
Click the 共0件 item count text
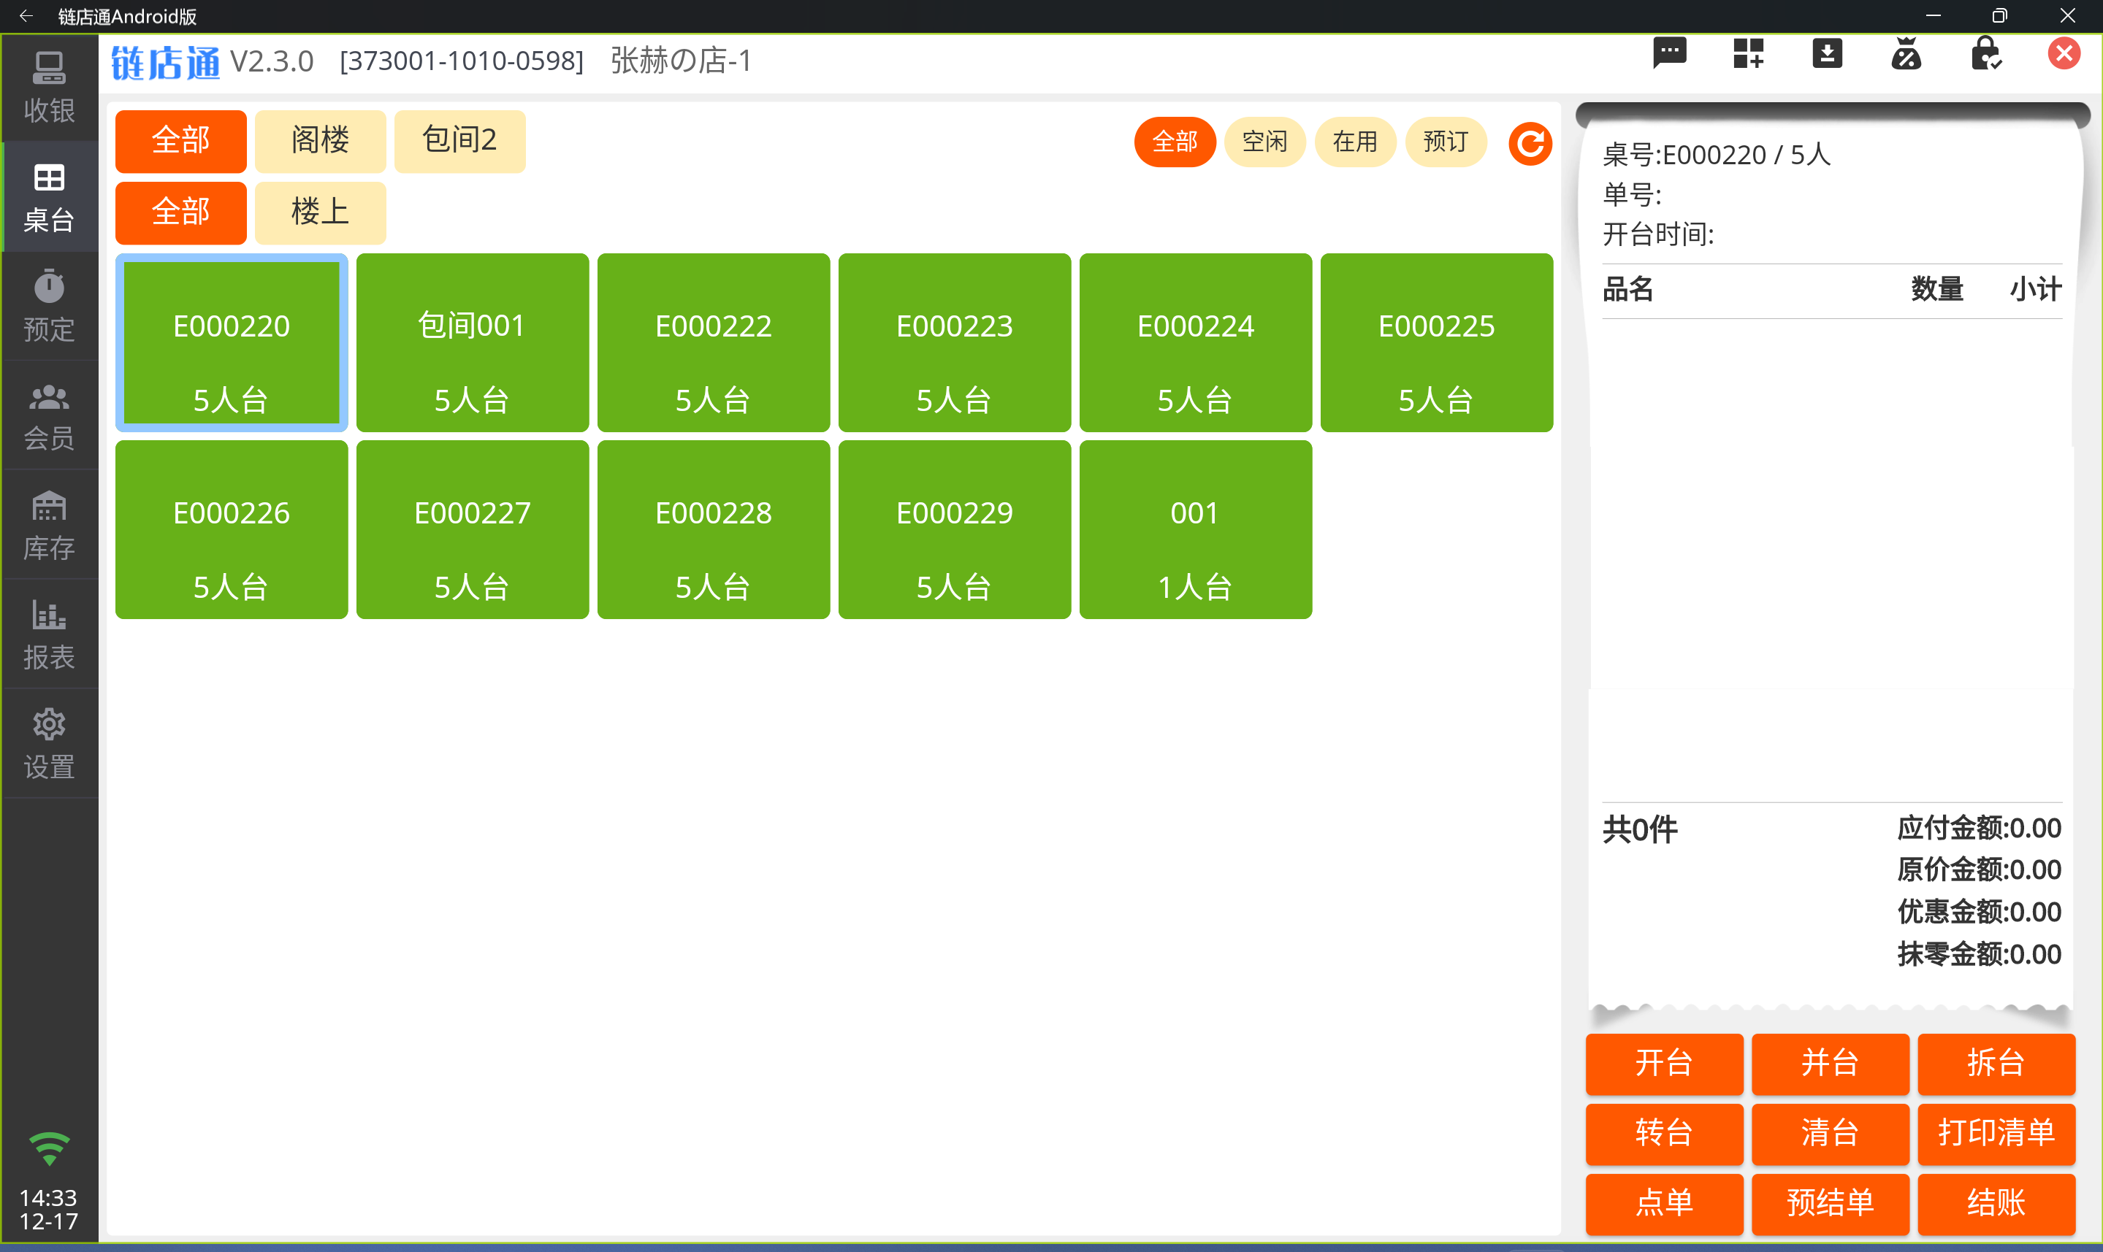coord(1640,830)
